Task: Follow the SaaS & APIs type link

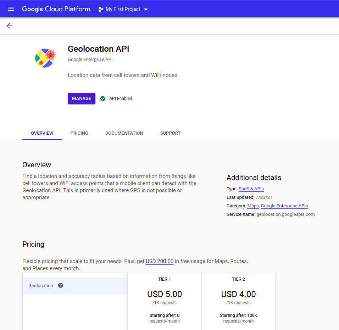Action: [251, 189]
